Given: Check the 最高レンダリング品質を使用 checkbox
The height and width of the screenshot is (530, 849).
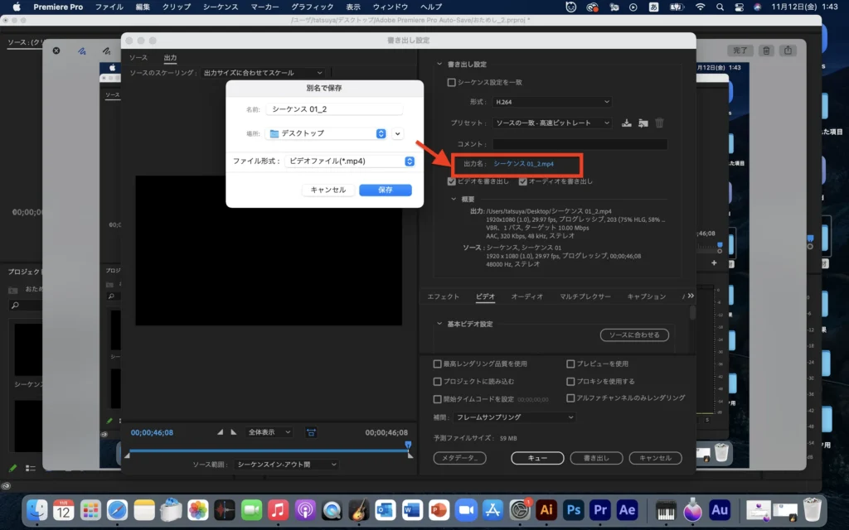Looking at the screenshot, I should [437, 364].
